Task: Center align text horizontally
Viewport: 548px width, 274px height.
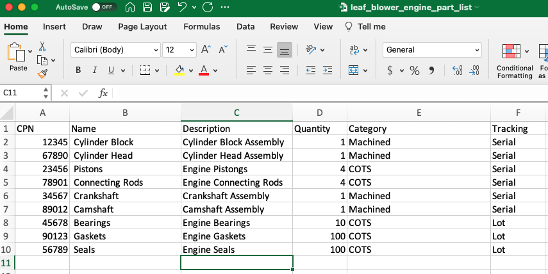Action: pyautogui.click(x=267, y=70)
